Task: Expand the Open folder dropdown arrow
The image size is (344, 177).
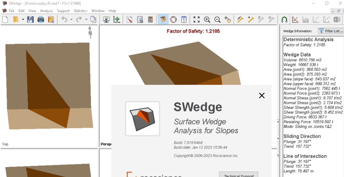Action: pos(23,19)
